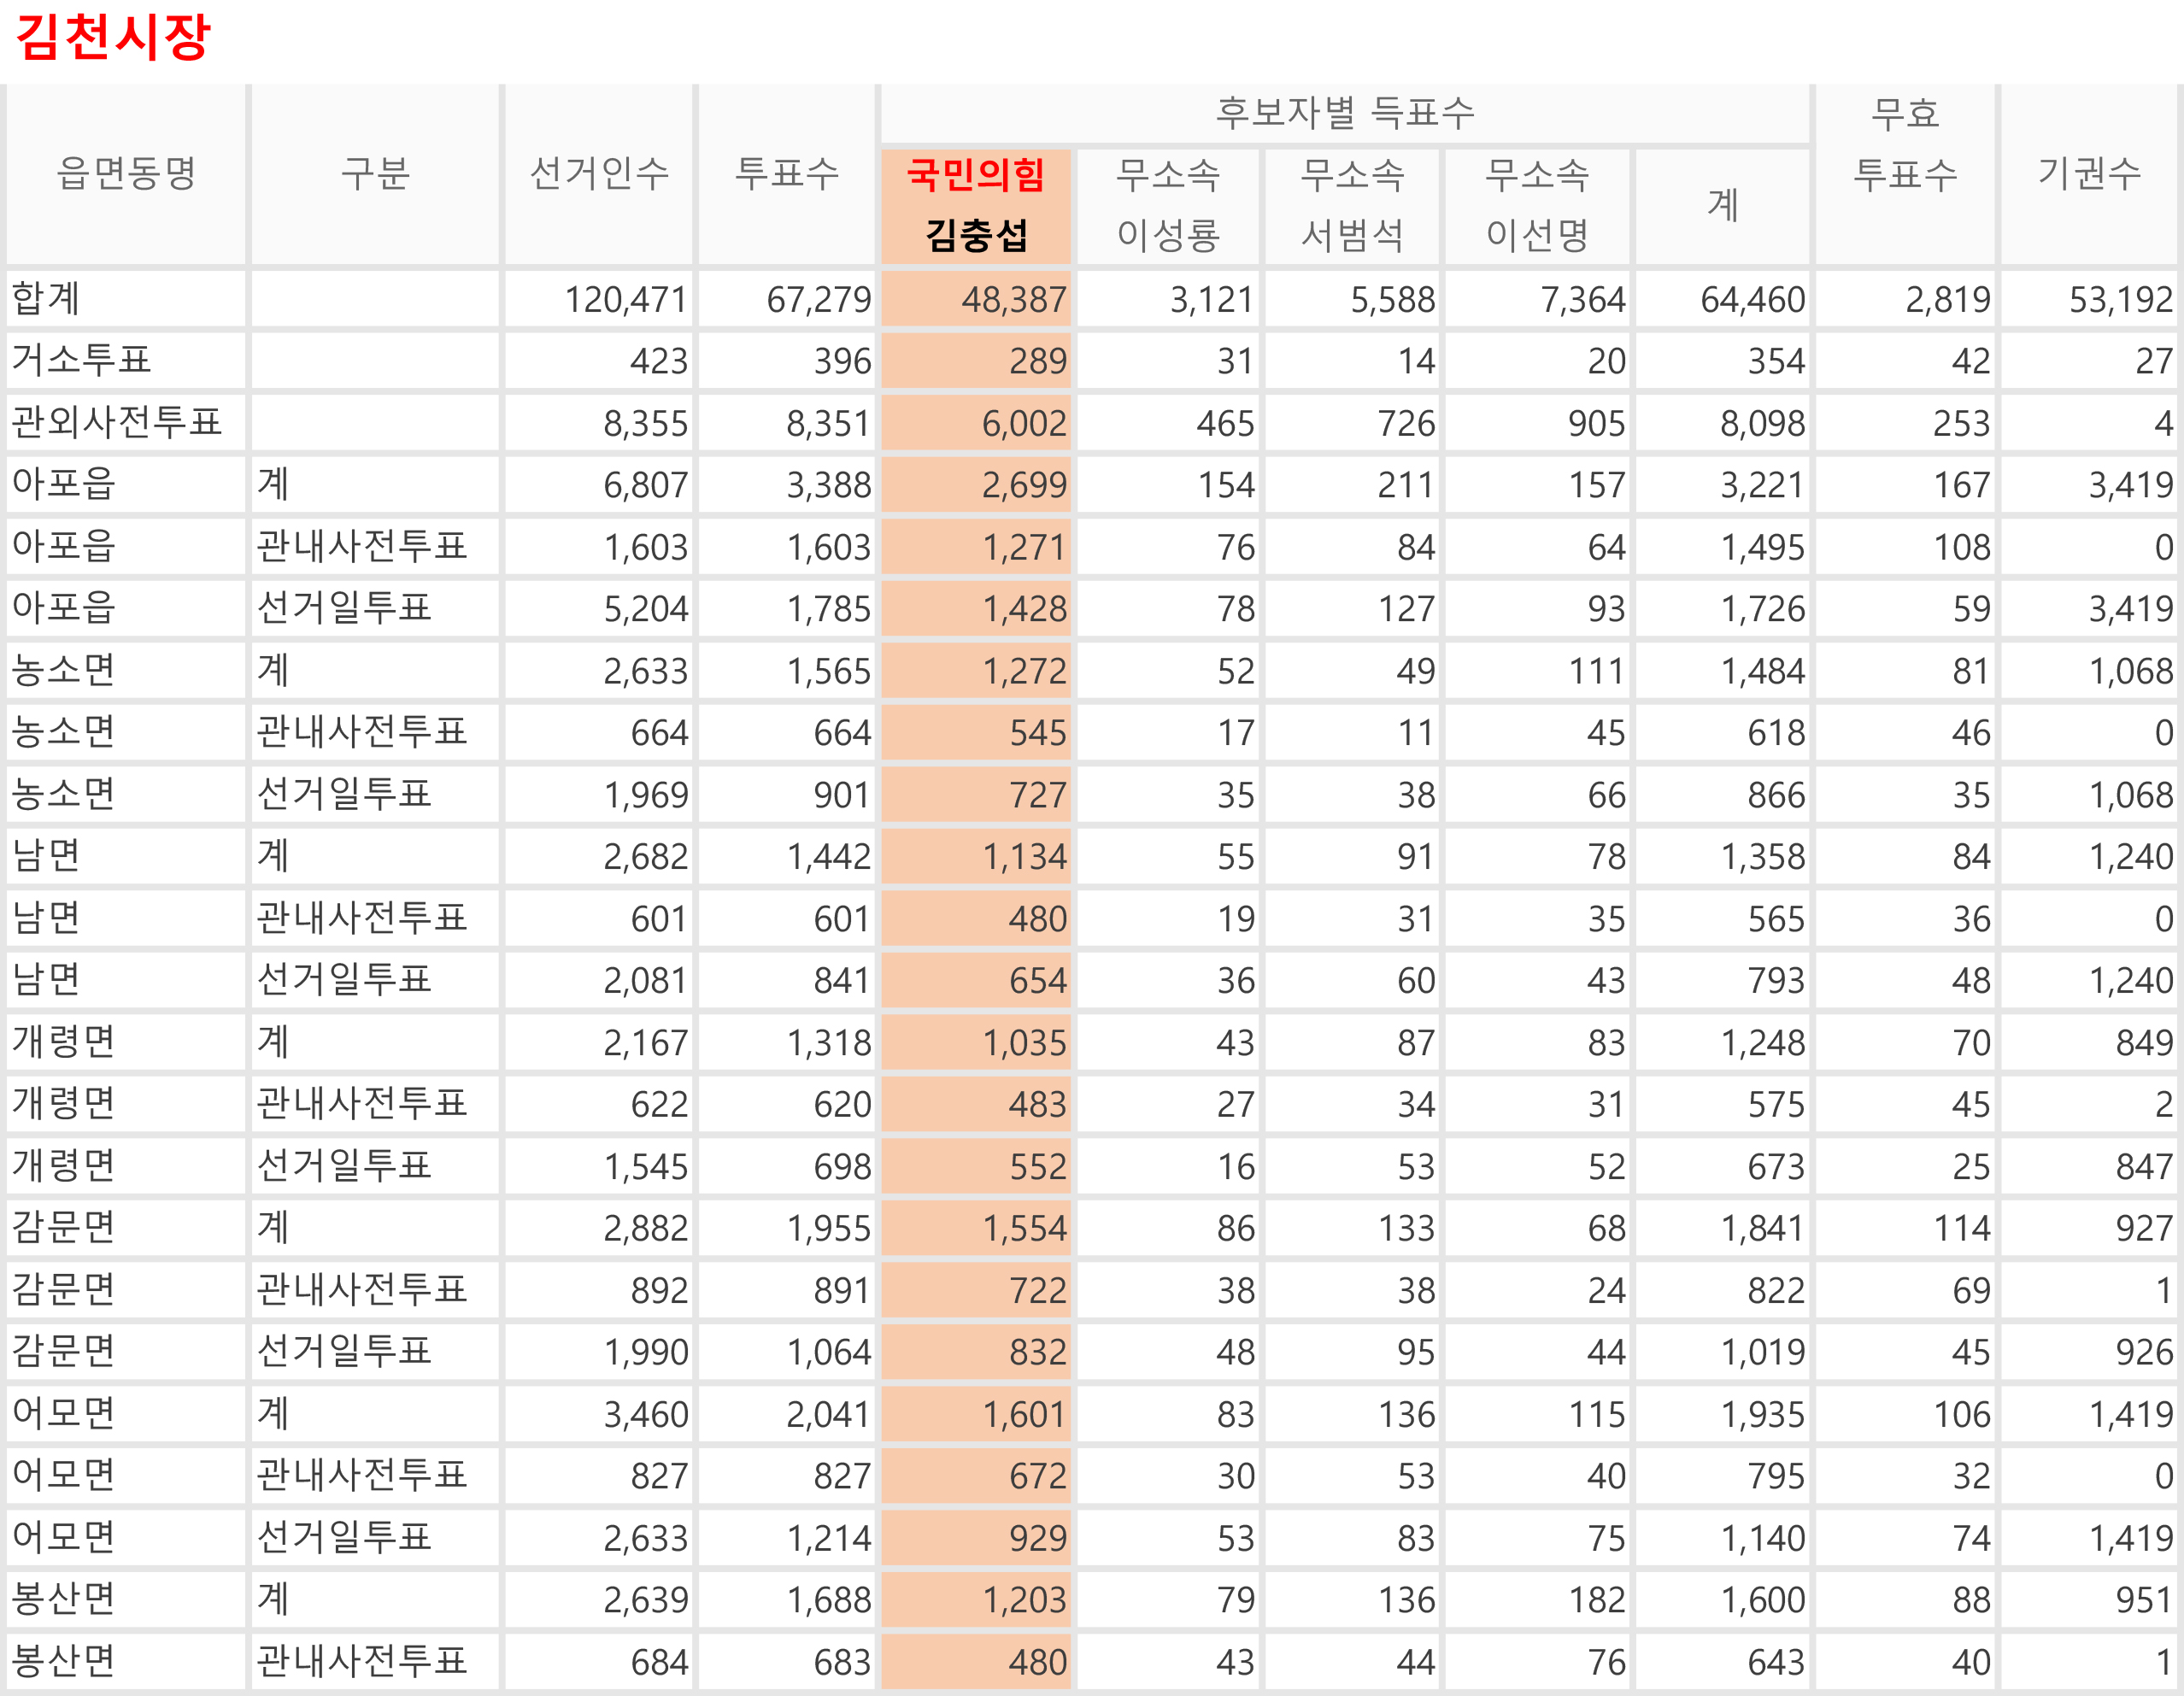2184x1696 pixels.
Task: Click the 2,819 invalid votes total cell
Action: [x=1947, y=299]
